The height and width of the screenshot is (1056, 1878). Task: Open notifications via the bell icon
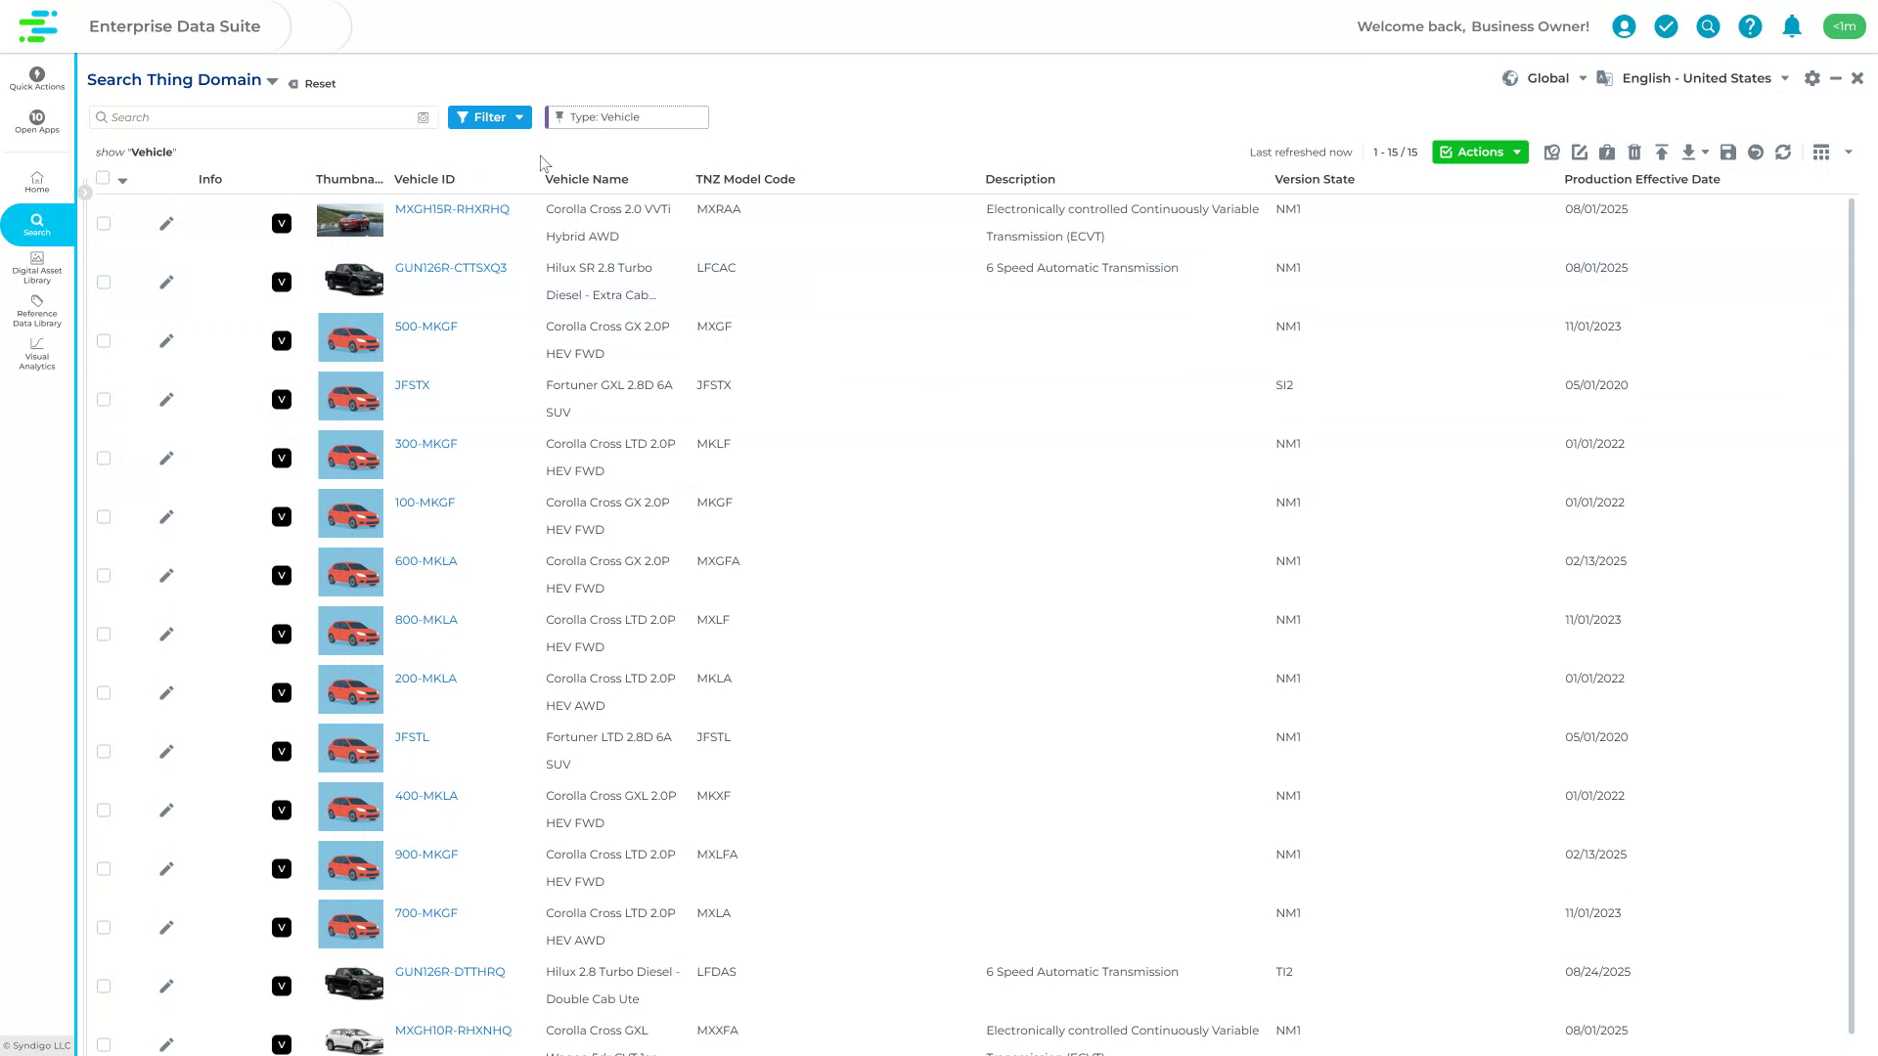(x=1792, y=26)
